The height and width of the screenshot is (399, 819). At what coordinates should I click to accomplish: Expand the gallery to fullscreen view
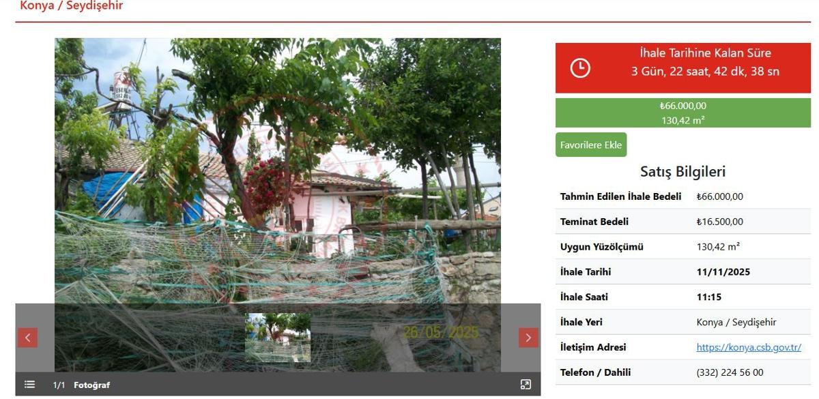click(526, 385)
